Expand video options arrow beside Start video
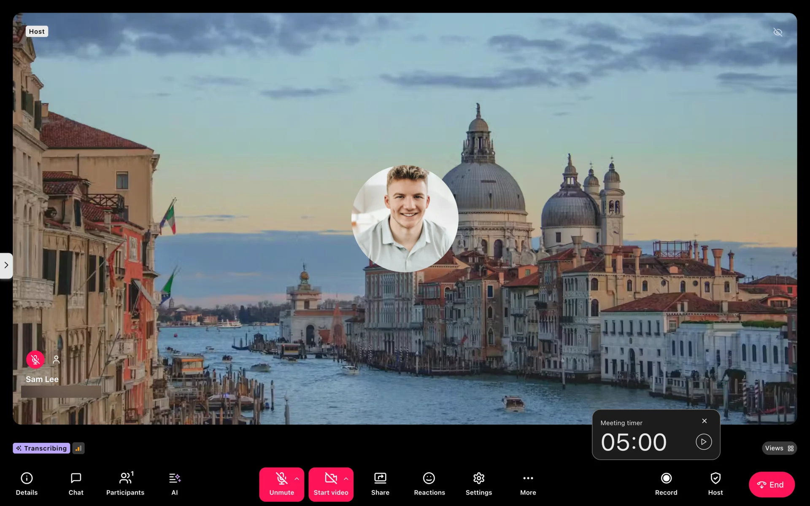Viewport: 810px width, 506px height. pyautogui.click(x=346, y=479)
